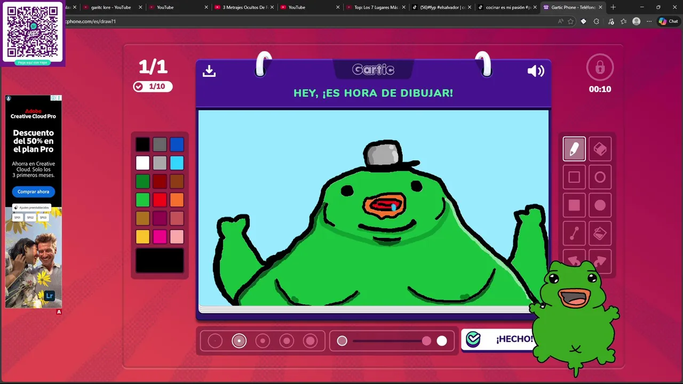This screenshot has width=683, height=384.
Task: Undo the last stroke
Action: [574, 260]
